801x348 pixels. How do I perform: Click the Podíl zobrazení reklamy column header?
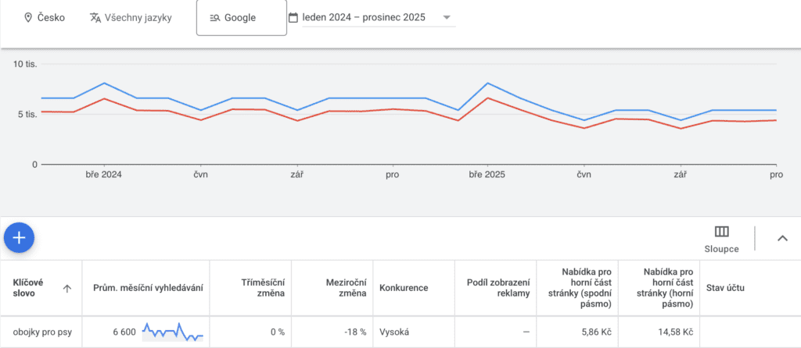pyautogui.click(x=498, y=288)
